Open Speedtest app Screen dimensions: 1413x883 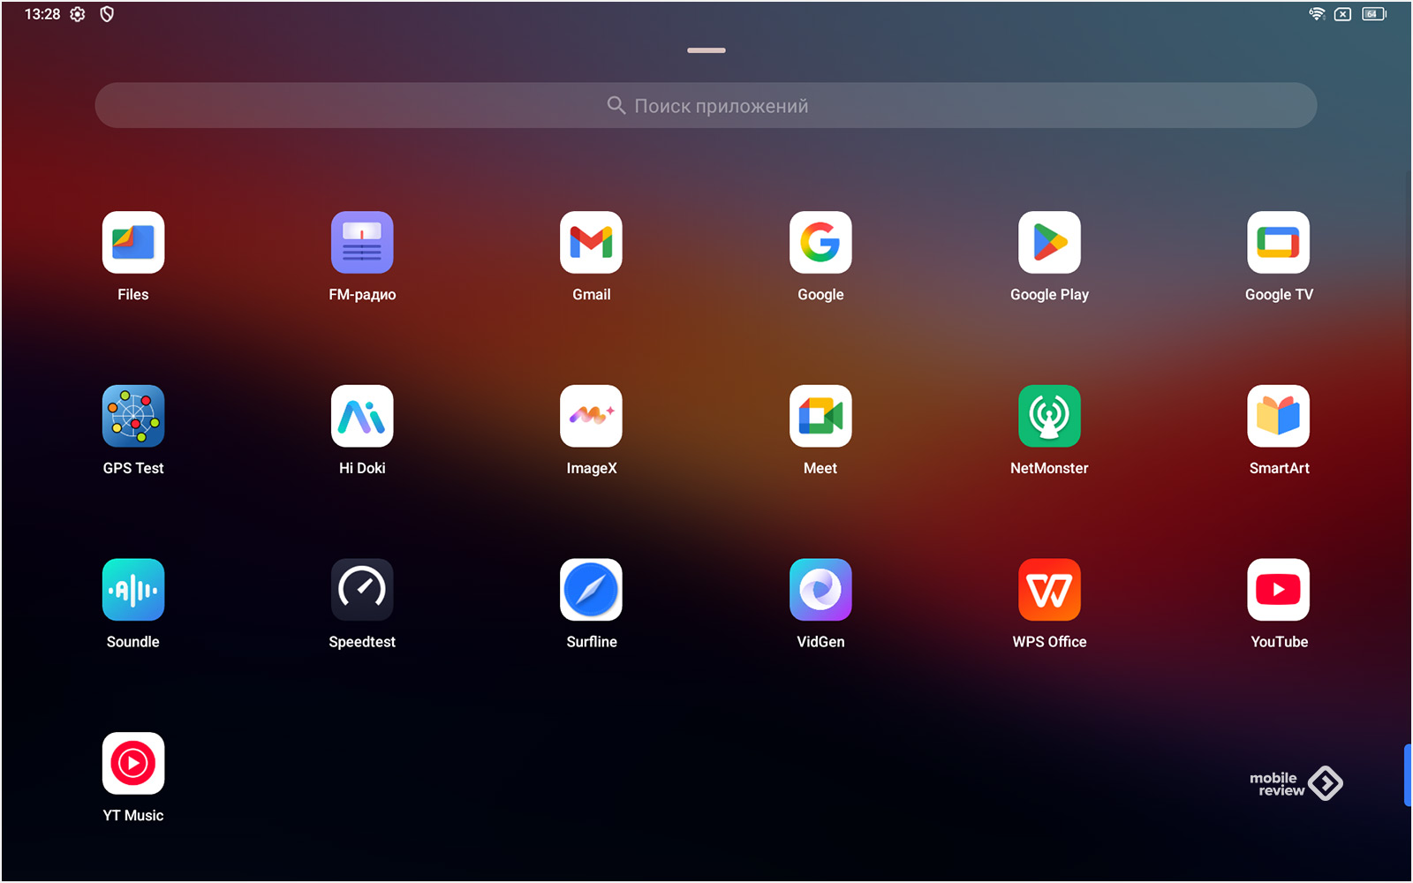[362, 590]
